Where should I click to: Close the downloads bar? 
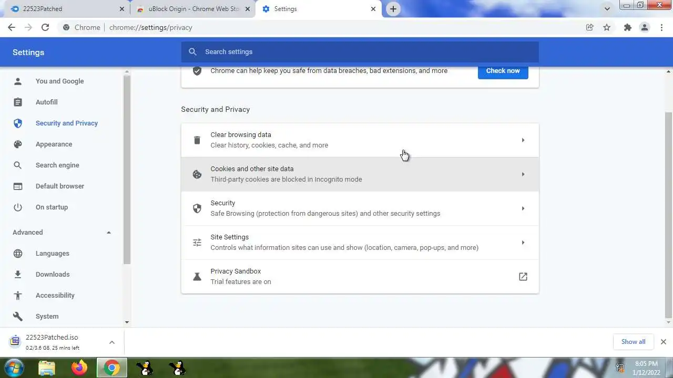click(663, 342)
